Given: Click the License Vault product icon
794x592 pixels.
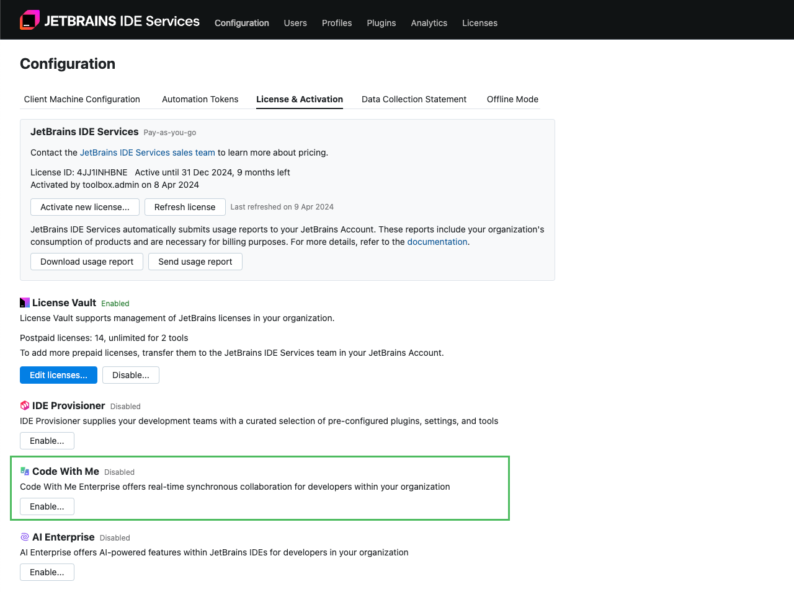Looking at the screenshot, I should [x=25, y=303].
